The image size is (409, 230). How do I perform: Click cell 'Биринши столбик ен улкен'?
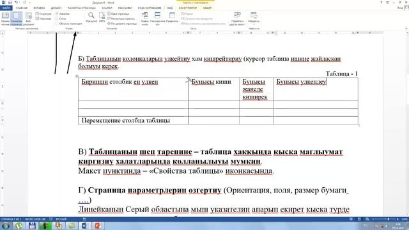click(133, 89)
